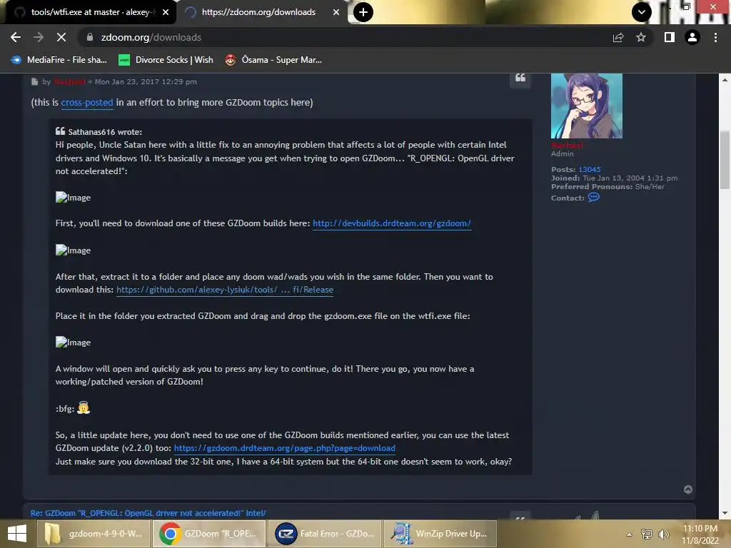Show hidden tray icons arrow
This screenshot has width=731, height=548.
click(x=630, y=534)
